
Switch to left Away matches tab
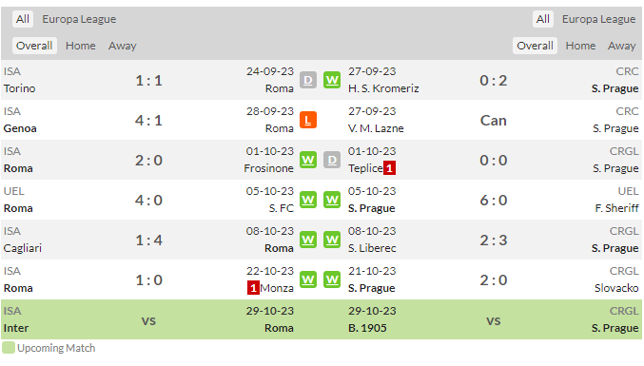123,46
